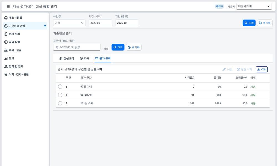The image size is (277, 166).
Task: Click the 사용 status in the 91~180일 row
Action: coord(253,95)
